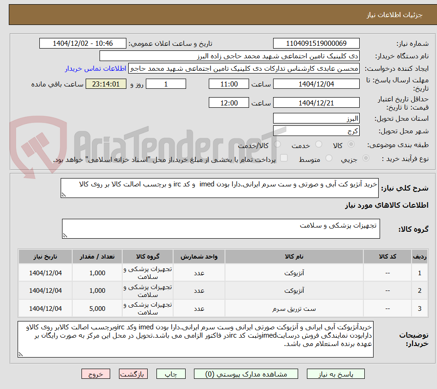
Task: Click the نام کالا column header
Action: [x=294, y=256]
